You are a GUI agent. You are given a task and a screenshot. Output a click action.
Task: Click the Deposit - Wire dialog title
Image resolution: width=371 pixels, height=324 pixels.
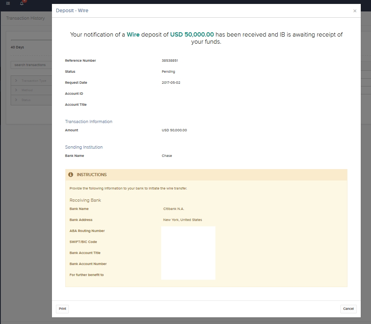pos(72,10)
